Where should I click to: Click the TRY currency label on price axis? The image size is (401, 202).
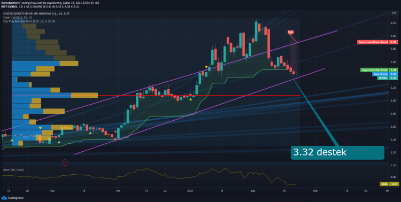click(394, 13)
